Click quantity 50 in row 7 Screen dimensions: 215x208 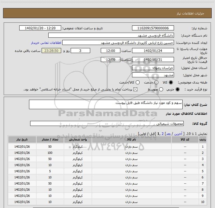(x=50, y=183)
